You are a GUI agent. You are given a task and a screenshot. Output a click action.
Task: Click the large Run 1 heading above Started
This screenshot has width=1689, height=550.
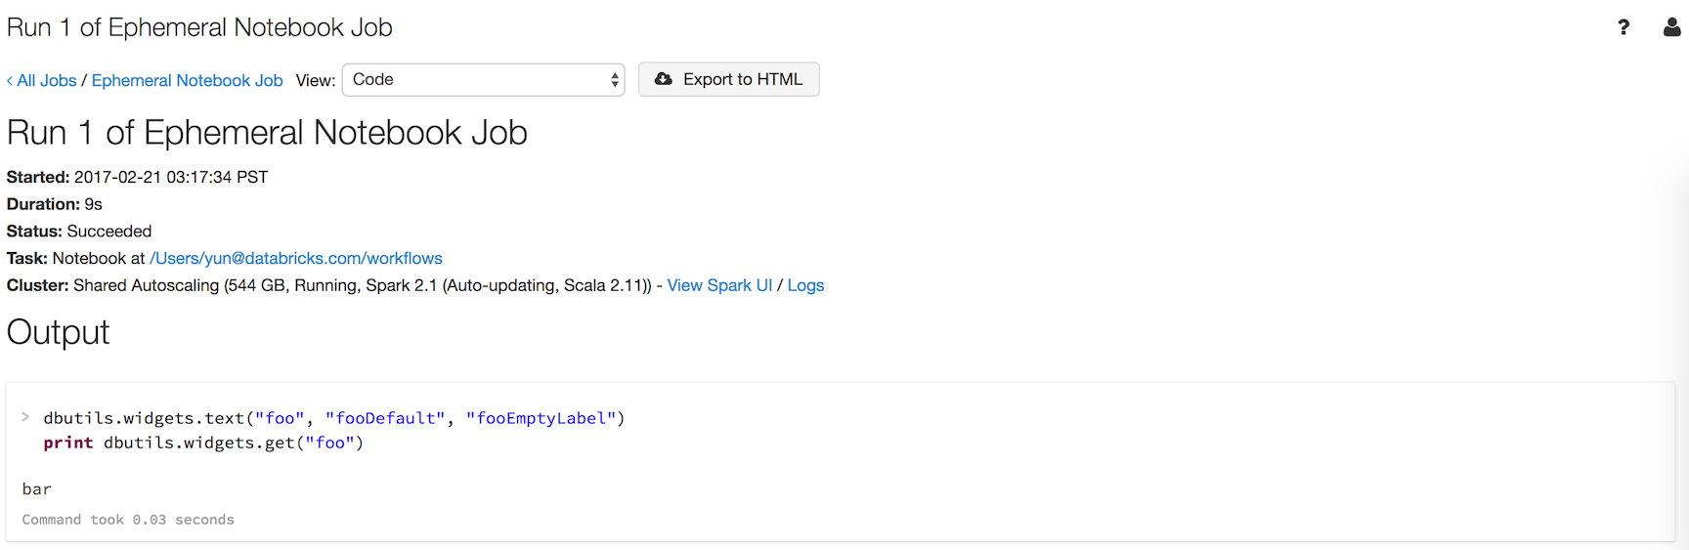click(267, 133)
